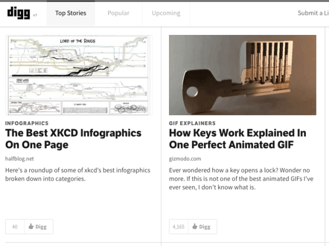
Task: Click the digg logo
Action: tap(19, 13)
